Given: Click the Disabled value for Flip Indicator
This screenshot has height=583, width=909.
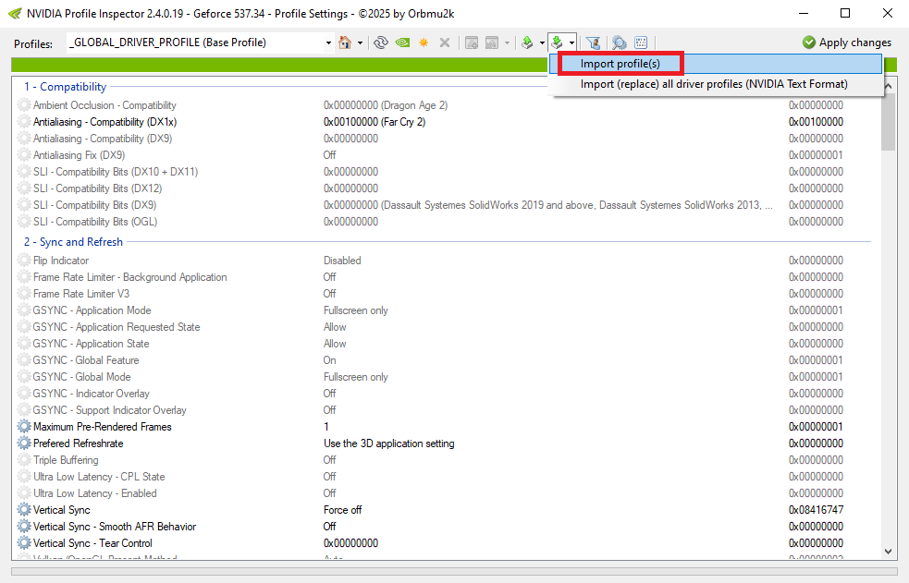Looking at the screenshot, I should (342, 261).
